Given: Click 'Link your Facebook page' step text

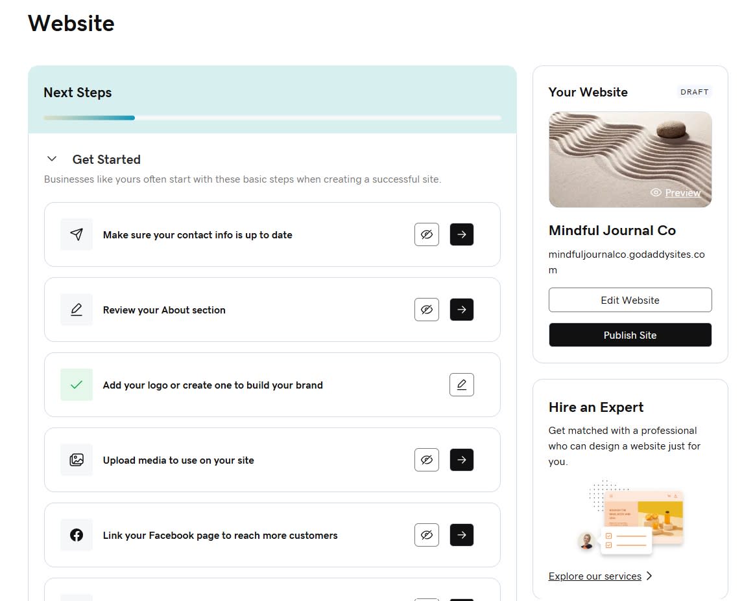Looking at the screenshot, I should (220, 536).
